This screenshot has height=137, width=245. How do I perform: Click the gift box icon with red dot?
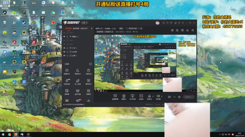pyautogui.click(x=172, y=30)
